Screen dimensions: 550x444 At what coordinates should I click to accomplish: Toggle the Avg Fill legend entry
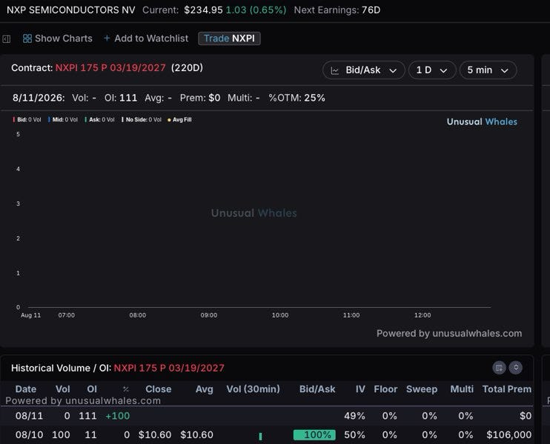coord(179,120)
